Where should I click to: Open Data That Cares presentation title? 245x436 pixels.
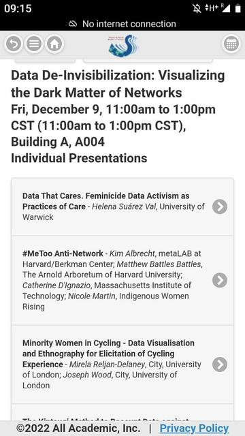tap(106, 201)
